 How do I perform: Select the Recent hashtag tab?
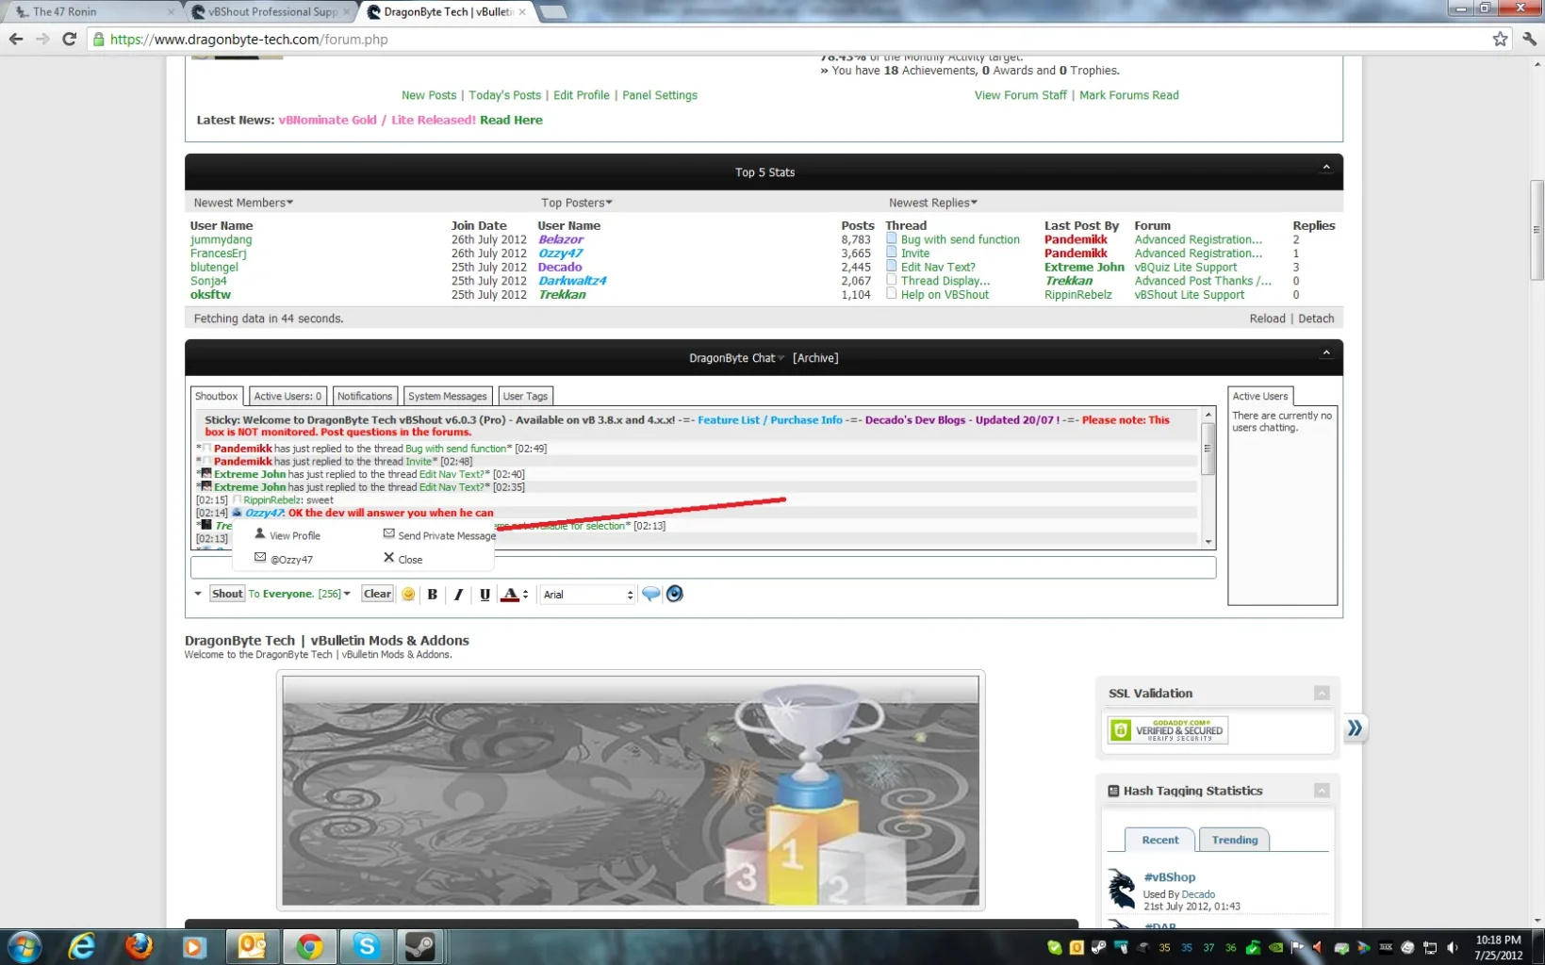click(1159, 840)
